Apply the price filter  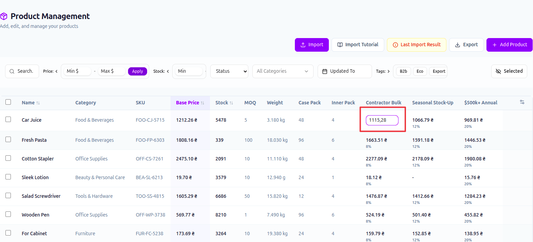point(138,71)
